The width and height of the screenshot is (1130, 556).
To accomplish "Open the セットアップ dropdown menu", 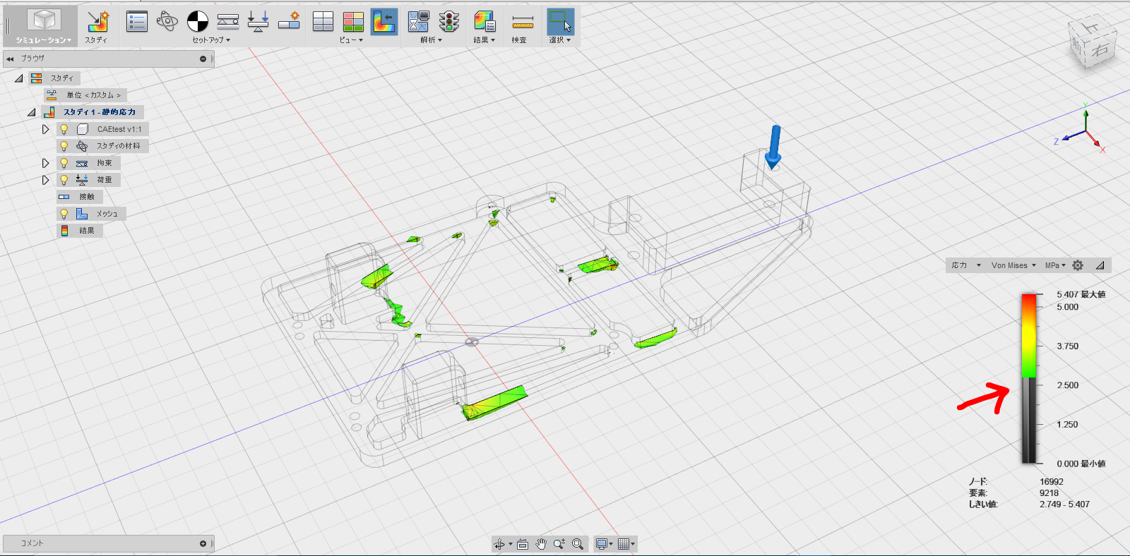I will tap(211, 40).
